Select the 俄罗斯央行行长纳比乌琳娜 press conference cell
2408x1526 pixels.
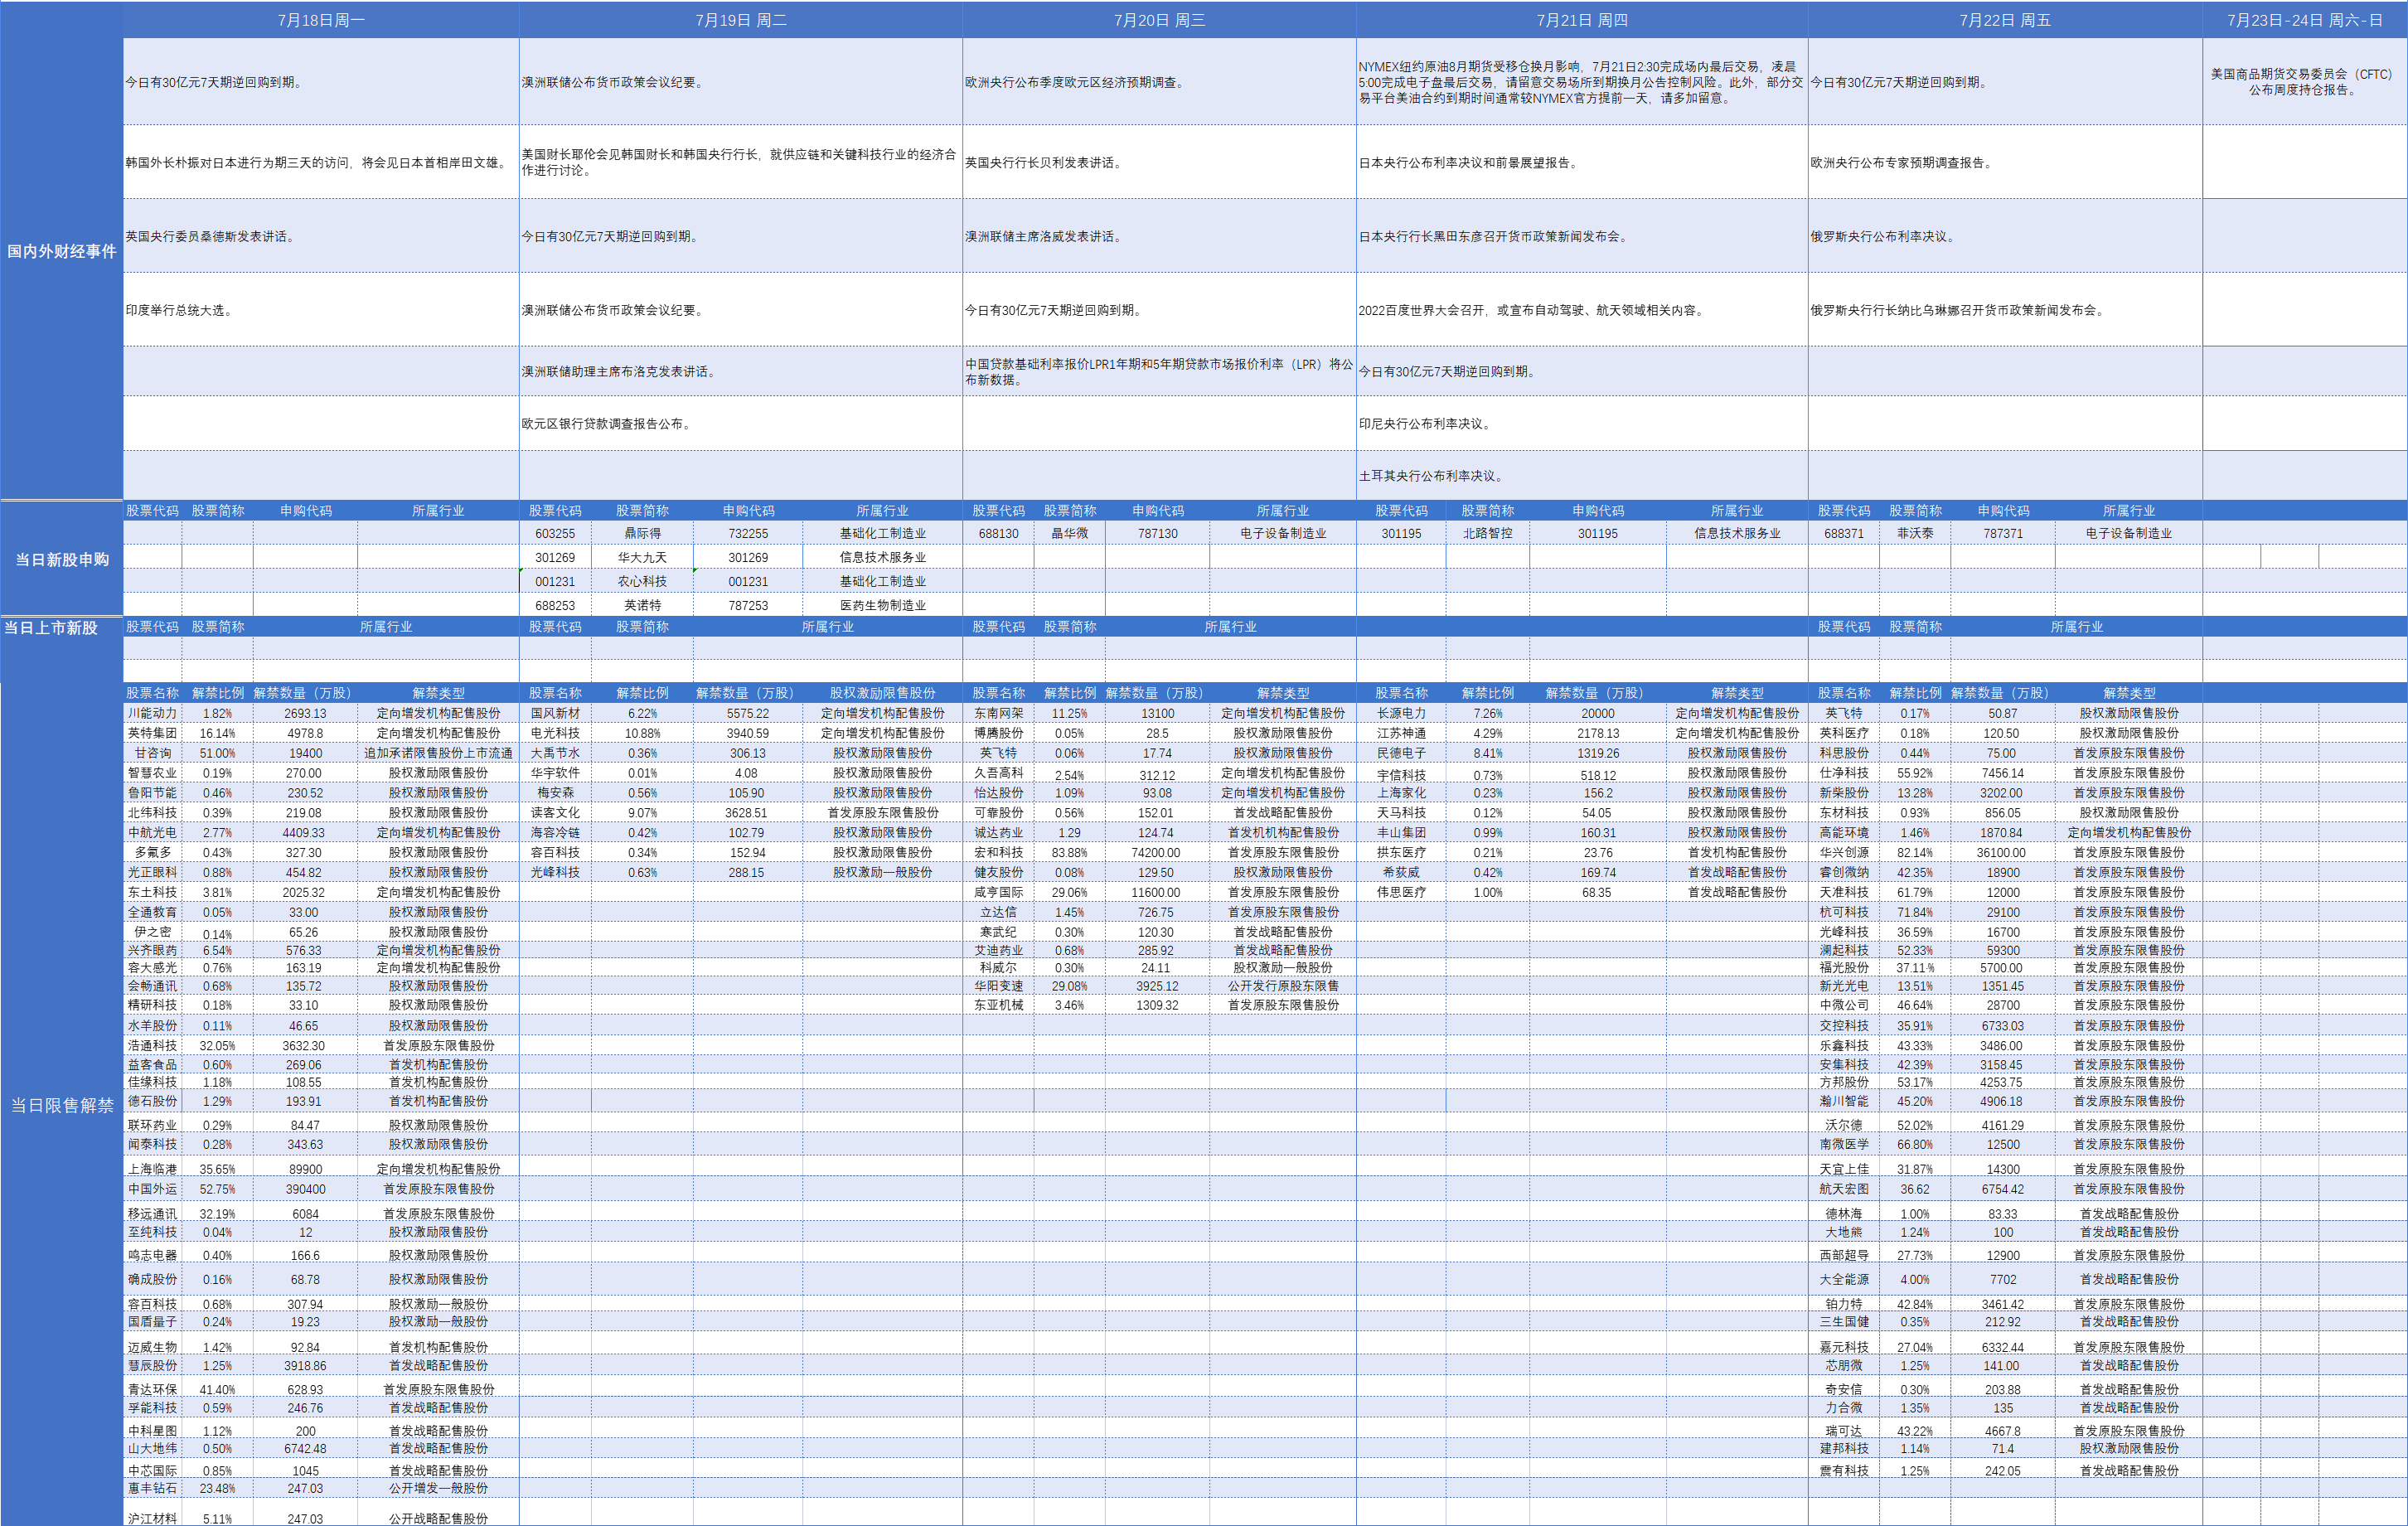click(x=2005, y=310)
